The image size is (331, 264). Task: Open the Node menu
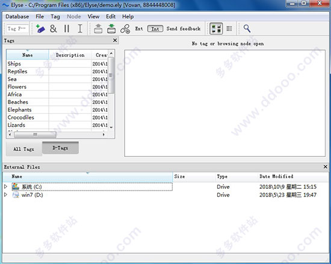coord(74,16)
